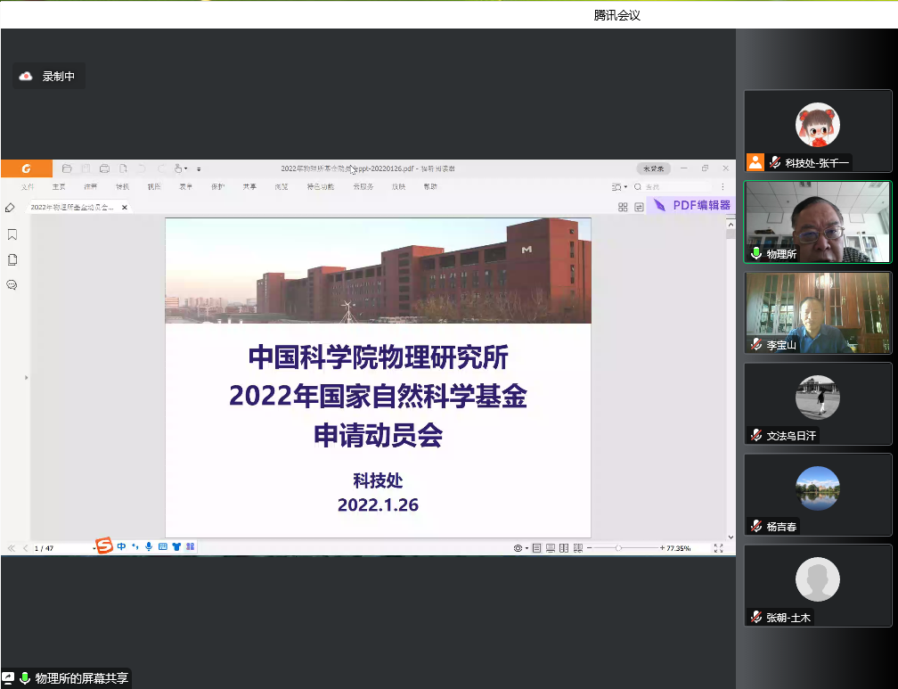898x689 pixels.
Task: Open the eye icon's dropdown arrow in status bar
Action: 526,547
